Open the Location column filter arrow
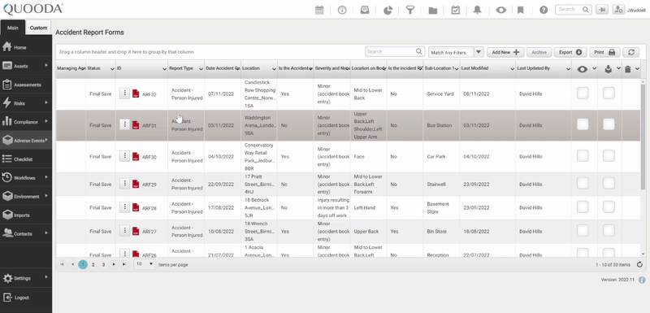This screenshot has width=650, height=313. click(x=274, y=69)
